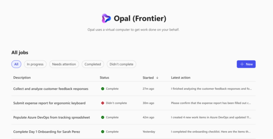Open Submit expense report for ergonomic keyboard
The image size is (273, 139).
click(x=49, y=103)
